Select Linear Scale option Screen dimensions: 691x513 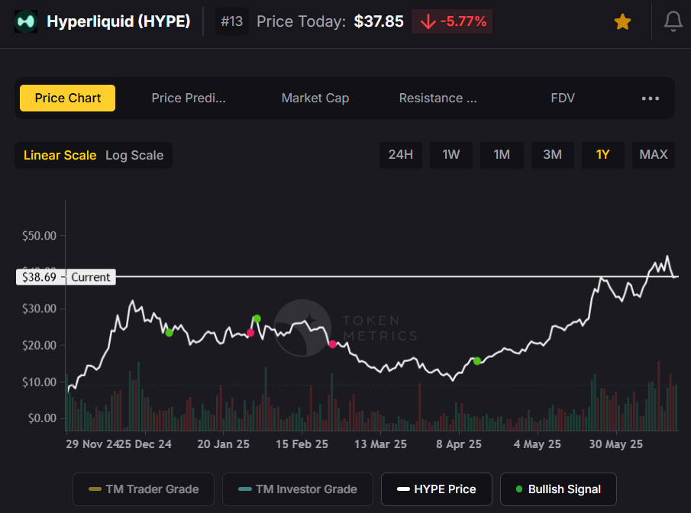(x=60, y=155)
